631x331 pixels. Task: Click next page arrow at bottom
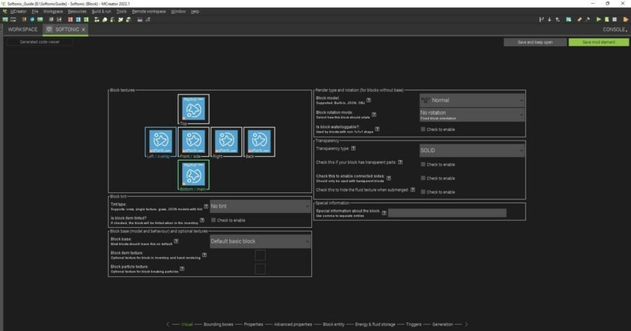click(466, 324)
